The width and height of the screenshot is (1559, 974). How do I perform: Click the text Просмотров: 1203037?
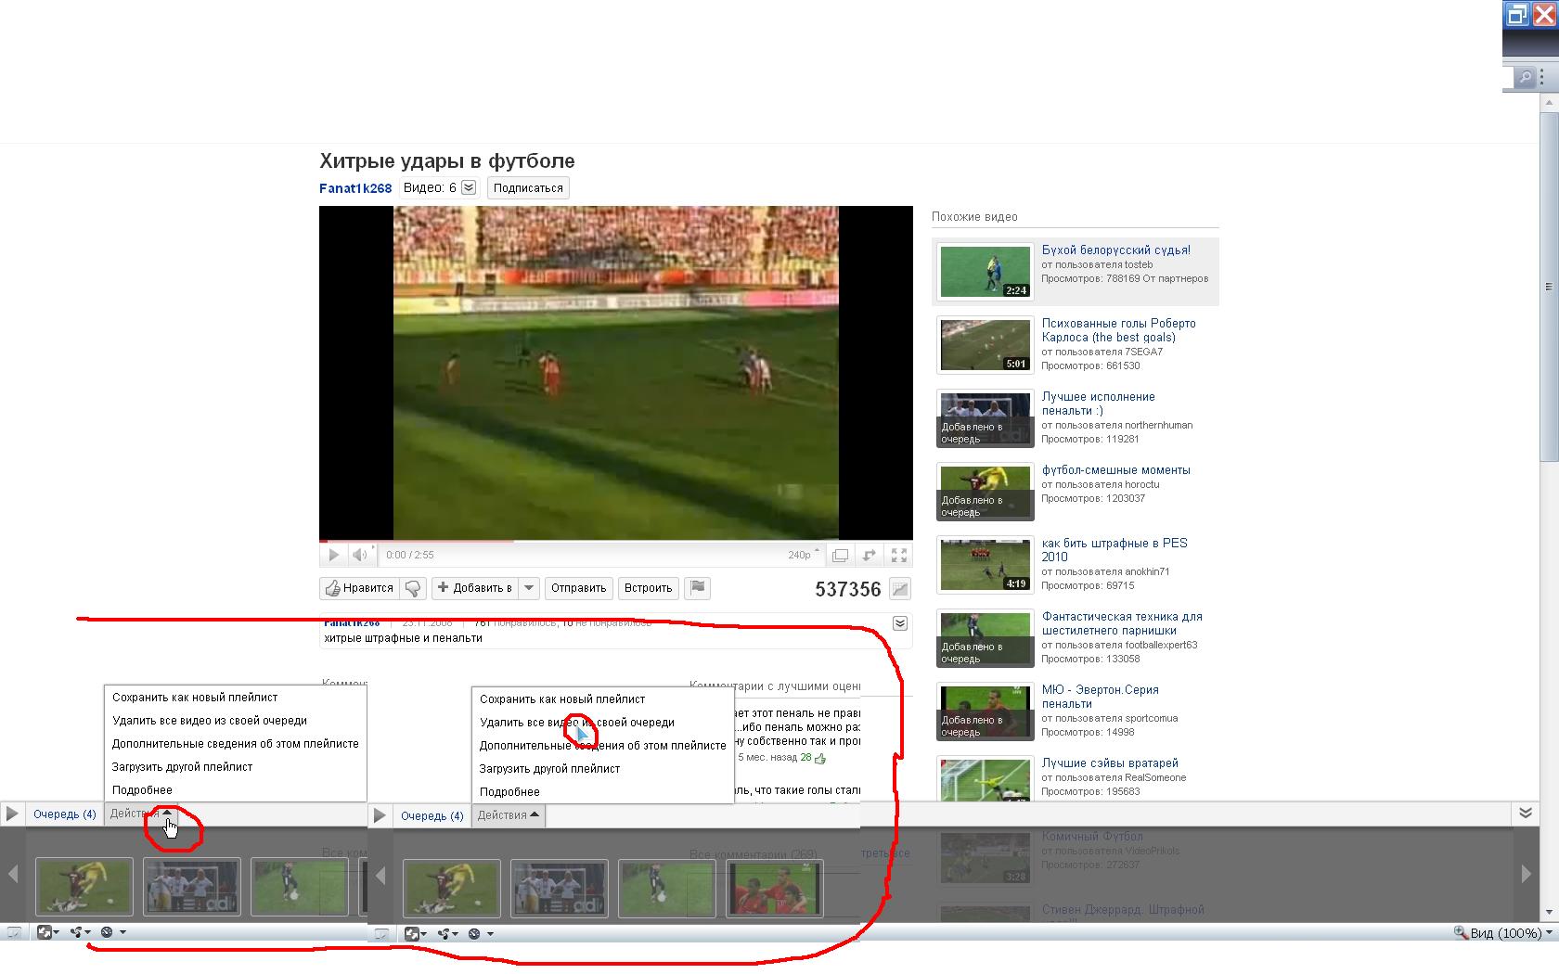click(1093, 499)
